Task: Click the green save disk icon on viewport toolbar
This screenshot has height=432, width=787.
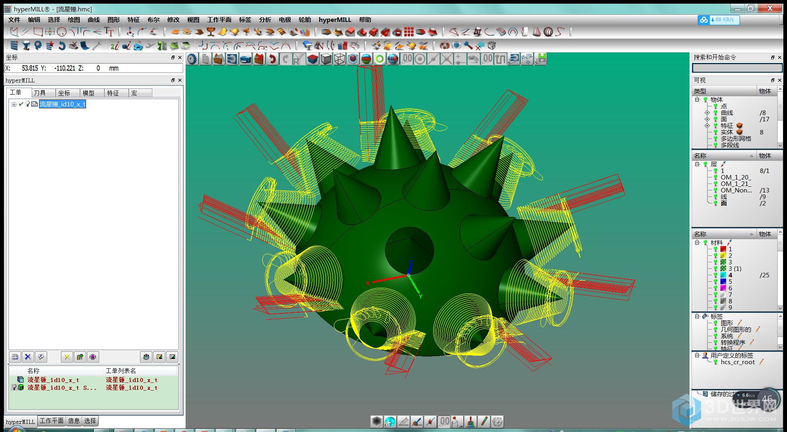Action: point(541,59)
